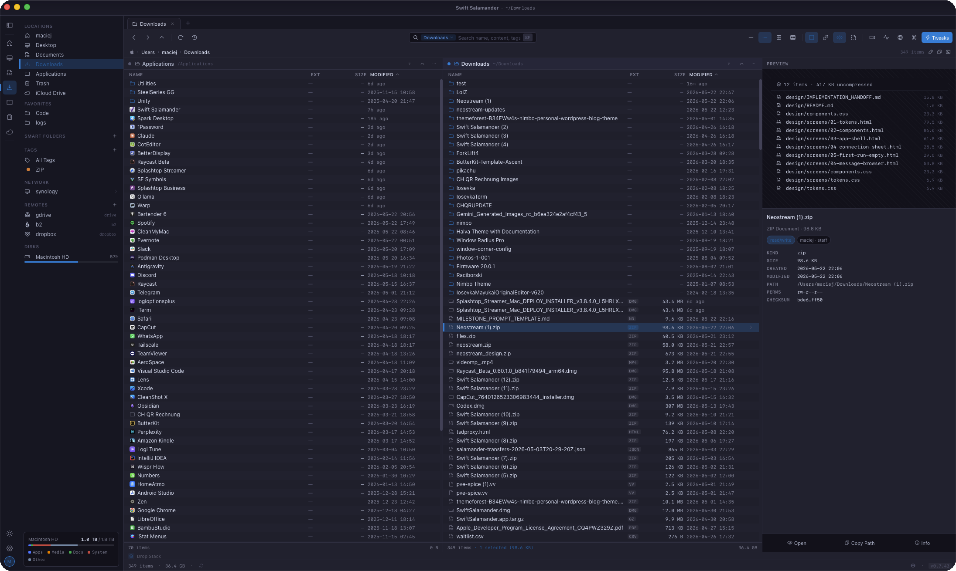This screenshot has height=571, width=956.
Task: Open Documents in the Locations list
Action: pos(72,55)
